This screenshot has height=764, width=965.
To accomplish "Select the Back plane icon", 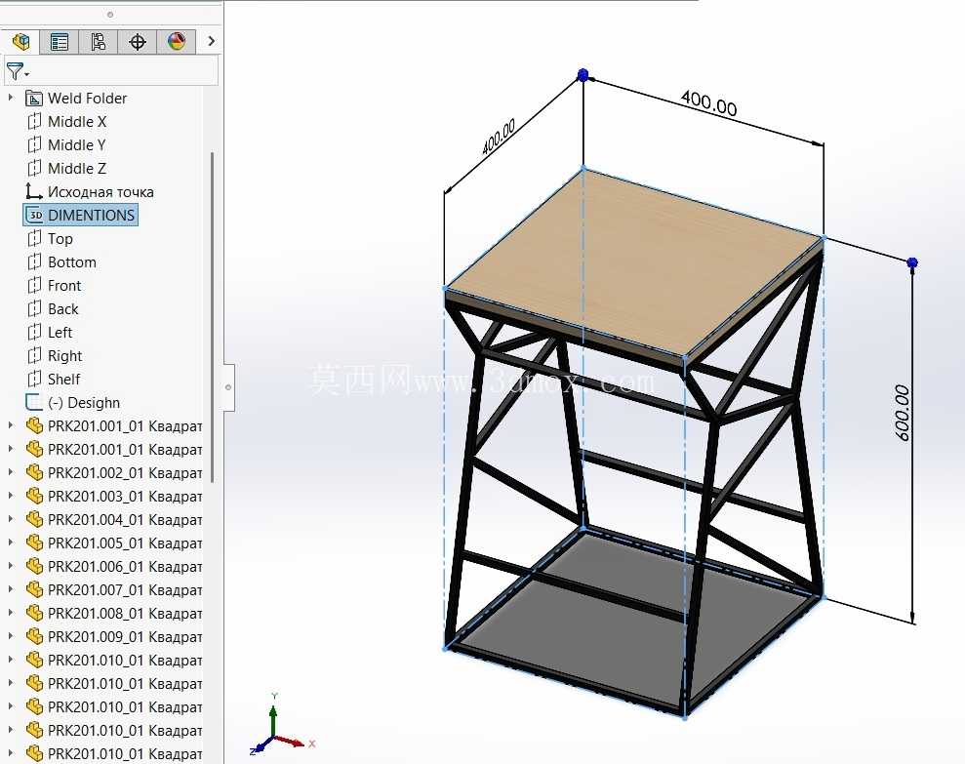I will click(x=34, y=308).
